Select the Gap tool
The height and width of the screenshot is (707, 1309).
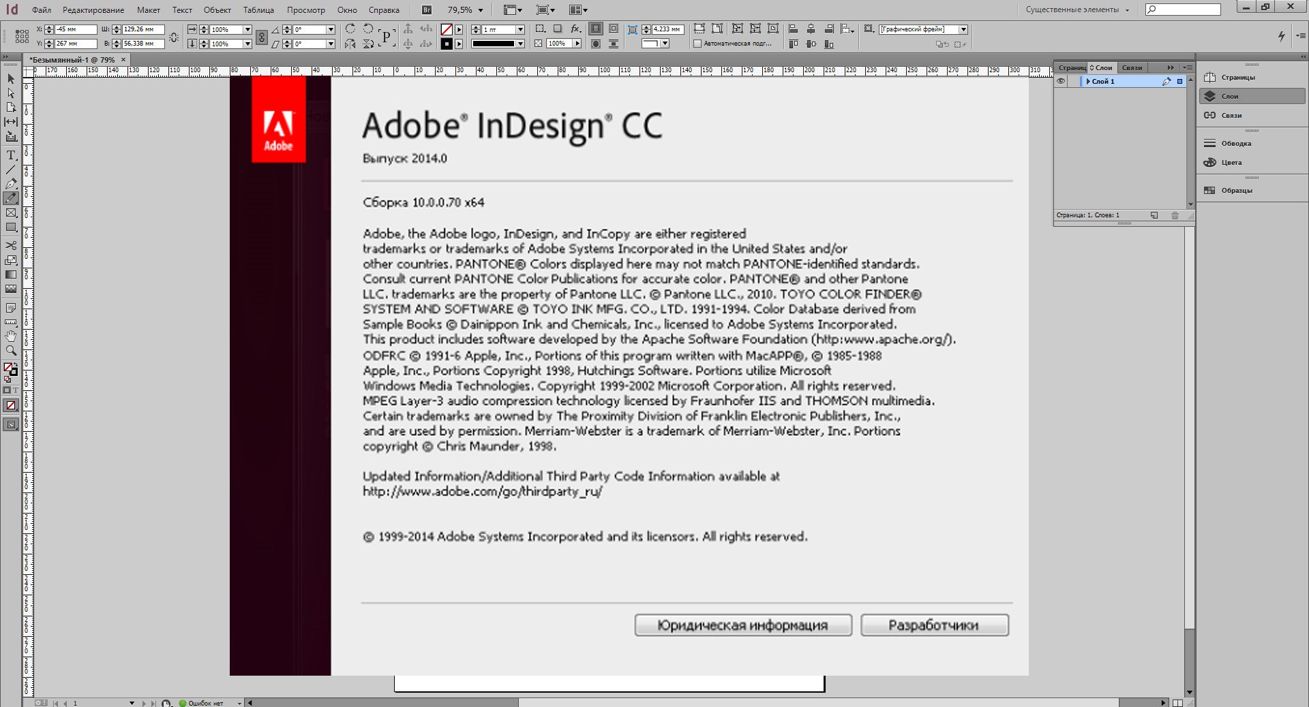[x=11, y=121]
